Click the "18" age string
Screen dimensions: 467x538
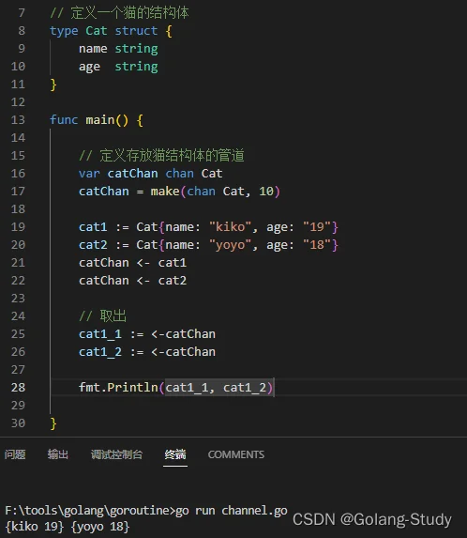[317, 245]
